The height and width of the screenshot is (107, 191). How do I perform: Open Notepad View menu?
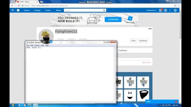[x=42, y=45]
